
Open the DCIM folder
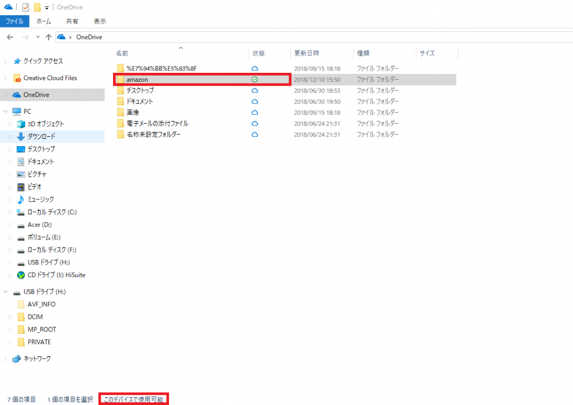35,317
